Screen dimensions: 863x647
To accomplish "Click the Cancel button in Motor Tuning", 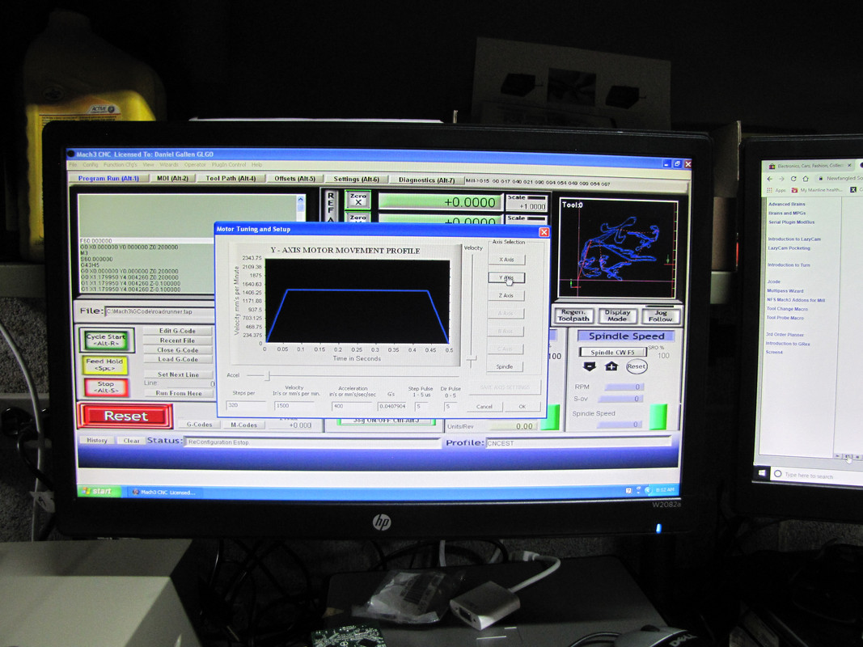I will point(484,407).
